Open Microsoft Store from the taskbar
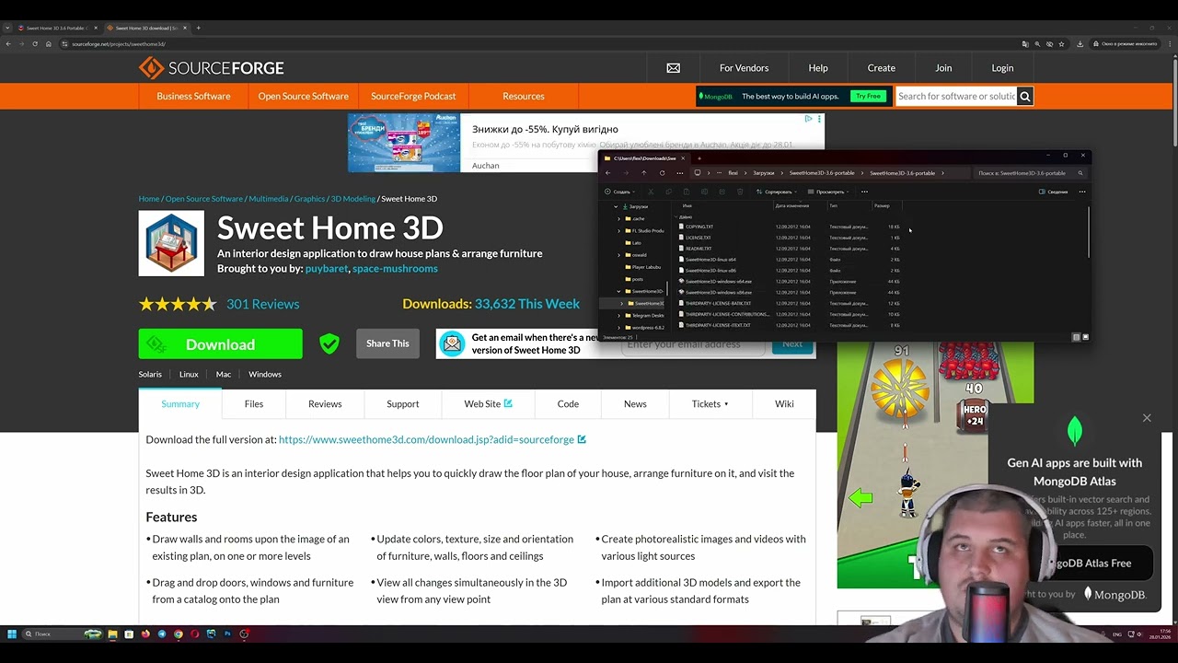Screen dimensions: 1178x663 click(129, 634)
